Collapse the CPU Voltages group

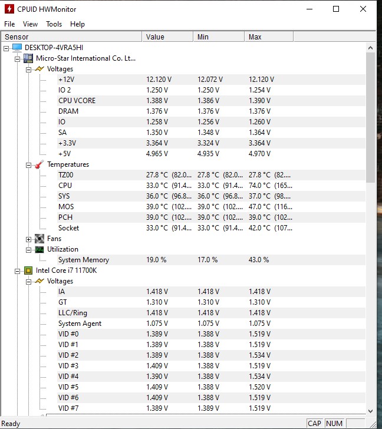[28, 282]
